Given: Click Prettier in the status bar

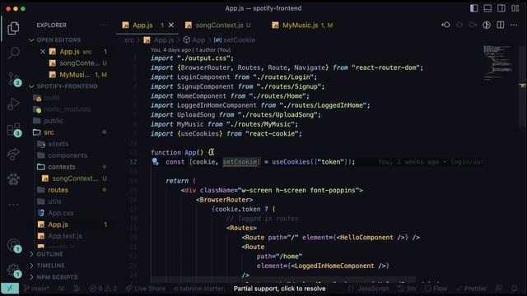Looking at the screenshot, I should click(x=471, y=289).
